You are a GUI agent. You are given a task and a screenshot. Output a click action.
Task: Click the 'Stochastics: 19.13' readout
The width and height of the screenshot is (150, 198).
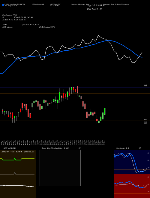click(x=10, y=15)
